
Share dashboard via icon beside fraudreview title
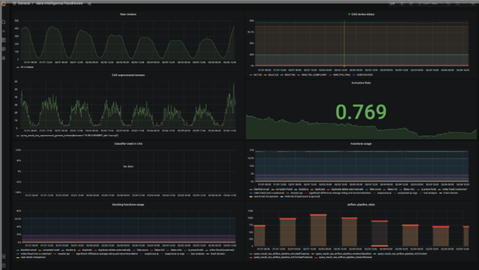pos(89,4)
